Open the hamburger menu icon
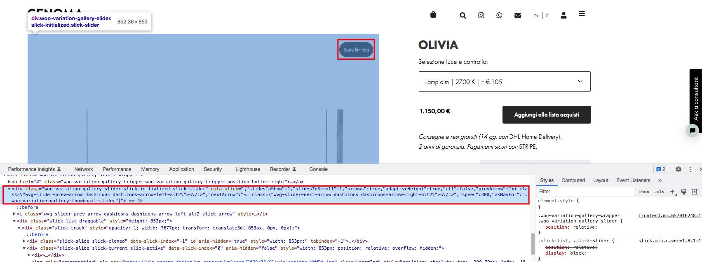The height and width of the screenshot is (262, 702). (x=582, y=14)
